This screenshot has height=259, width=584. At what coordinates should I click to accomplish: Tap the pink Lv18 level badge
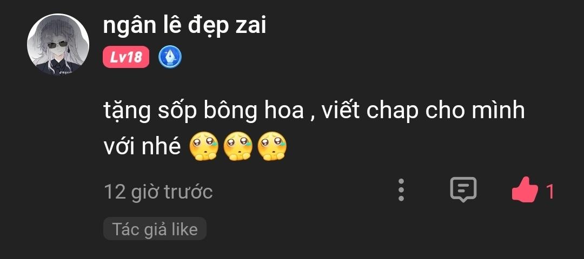126,57
